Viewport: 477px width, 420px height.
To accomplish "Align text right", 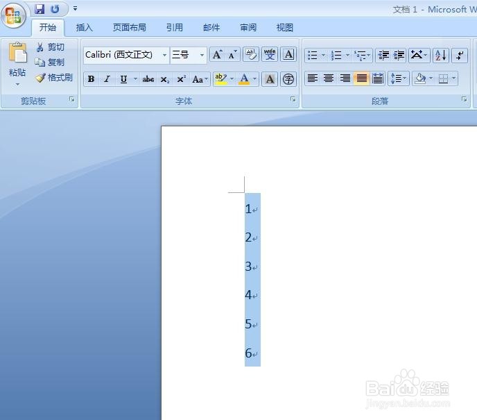I will pyautogui.click(x=345, y=78).
